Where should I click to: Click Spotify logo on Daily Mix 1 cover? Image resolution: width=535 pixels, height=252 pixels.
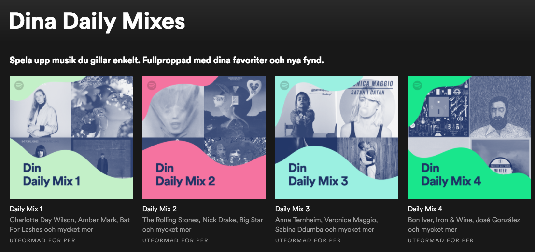[19, 85]
